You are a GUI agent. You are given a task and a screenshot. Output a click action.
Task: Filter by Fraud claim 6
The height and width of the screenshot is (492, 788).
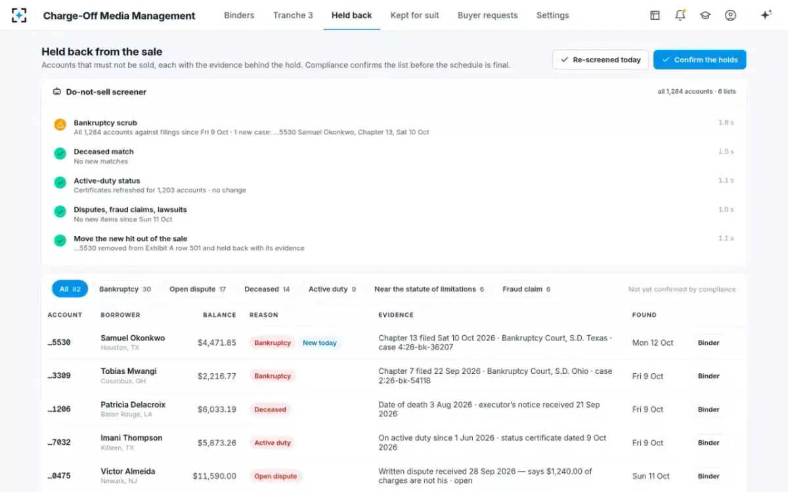pyautogui.click(x=527, y=289)
